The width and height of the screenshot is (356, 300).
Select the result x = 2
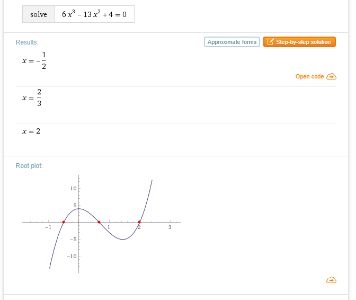[x=31, y=131]
